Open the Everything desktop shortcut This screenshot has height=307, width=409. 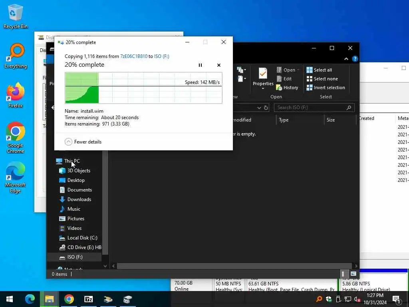[x=16, y=56]
